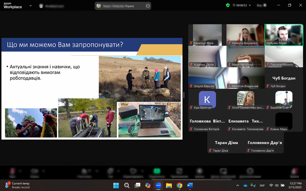
Task: Click the divider handle between slide and gallery
Action: point(184,95)
